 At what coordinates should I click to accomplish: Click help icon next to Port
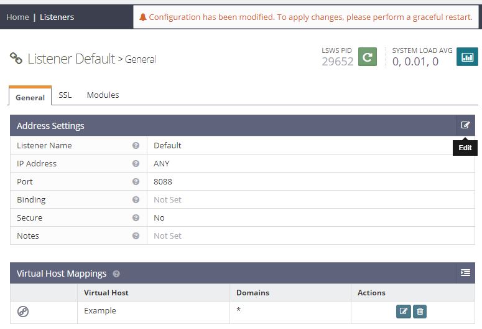[x=136, y=182]
